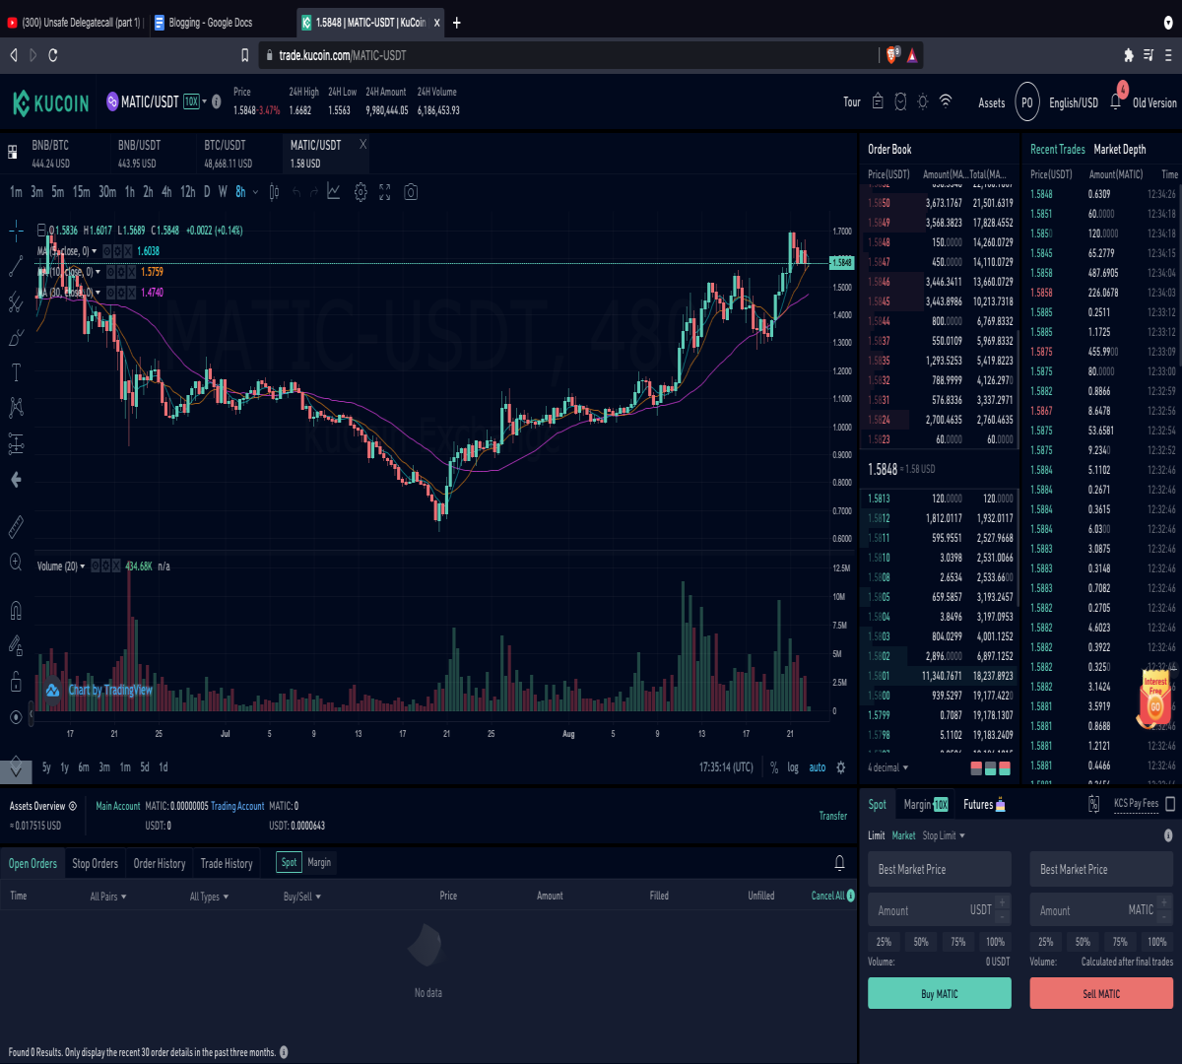Open the 4 decimal precision dropdown

point(887,767)
